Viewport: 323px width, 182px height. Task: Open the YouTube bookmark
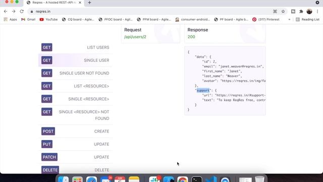(48, 19)
